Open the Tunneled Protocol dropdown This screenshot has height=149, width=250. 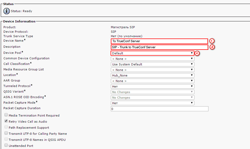coord(153,86)
